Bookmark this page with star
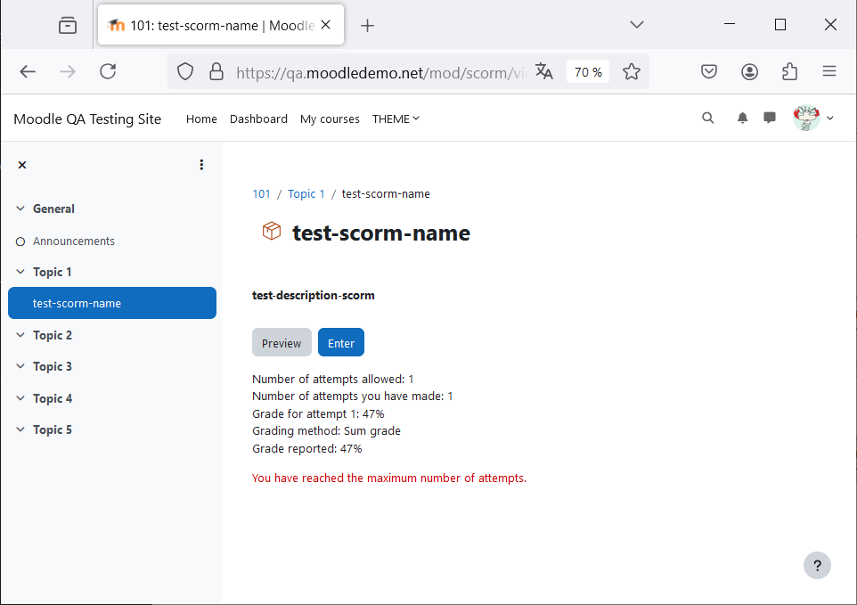 pyautogui.click(x=632, y=71)
